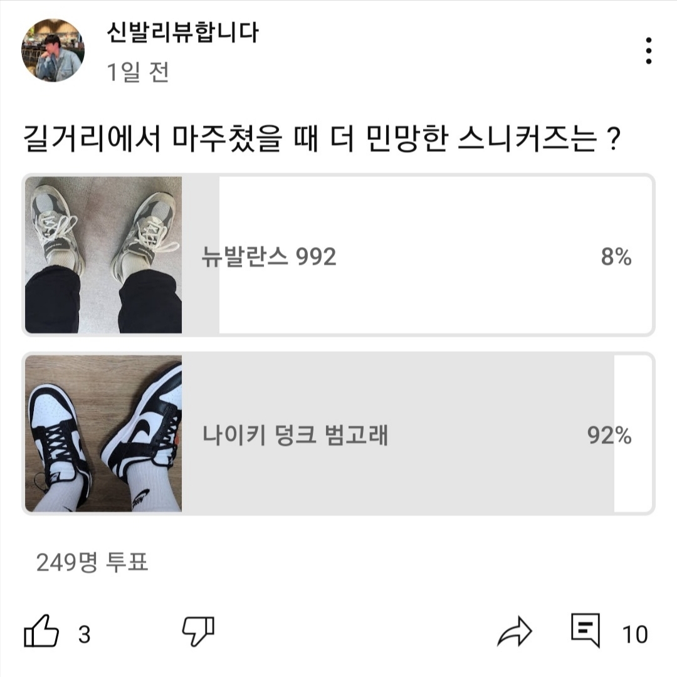The width and height of the screenshot is (677, 677).
Task: Vote for 뉴발란스 992 option
Action: (x=338, y=255)
